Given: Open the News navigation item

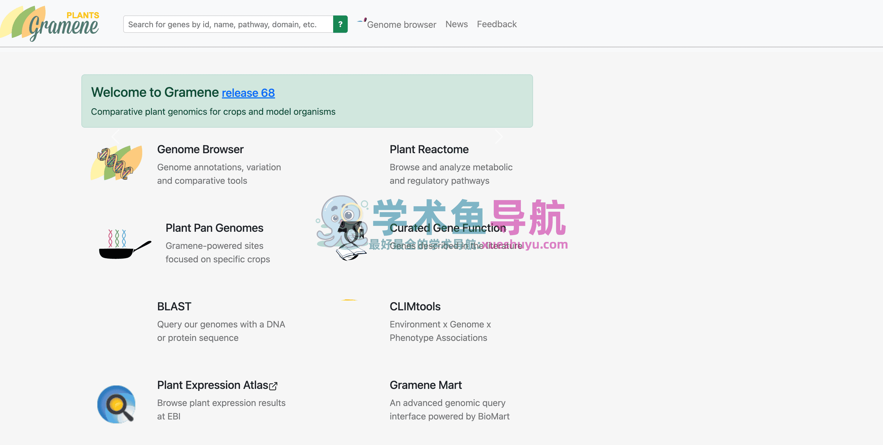Looking at the screenshot, I should pyautogui.click(x=456, y=24).
